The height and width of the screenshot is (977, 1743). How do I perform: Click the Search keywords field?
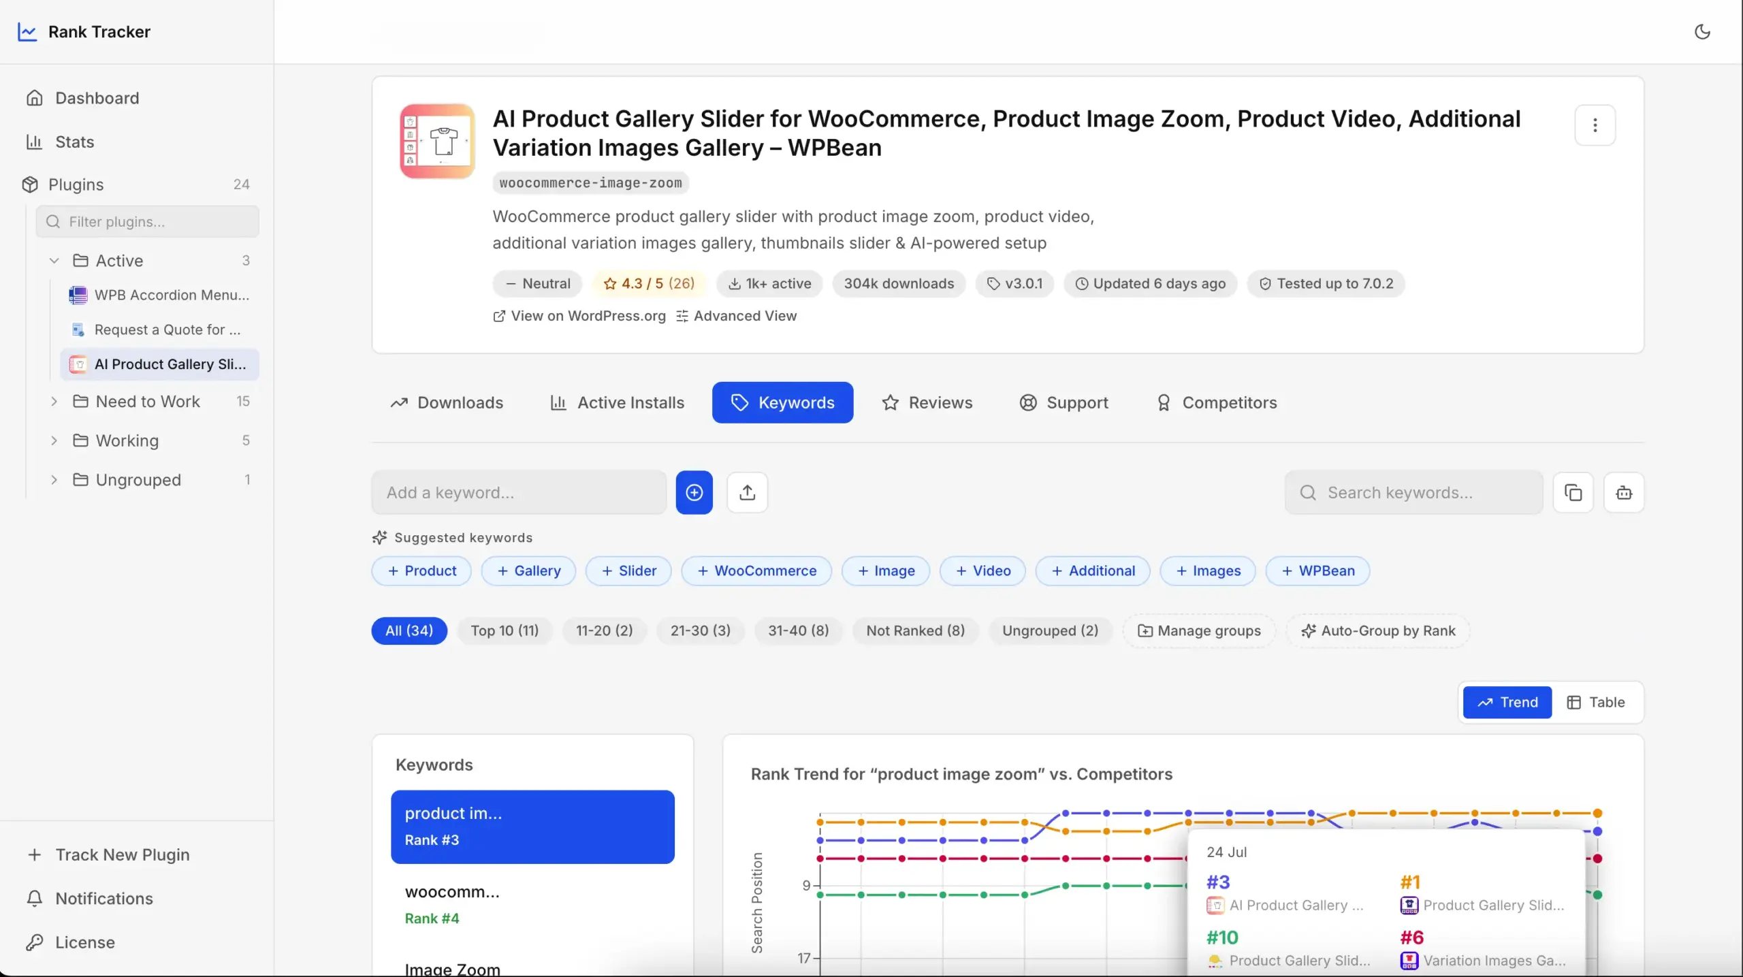[1413, 492]
